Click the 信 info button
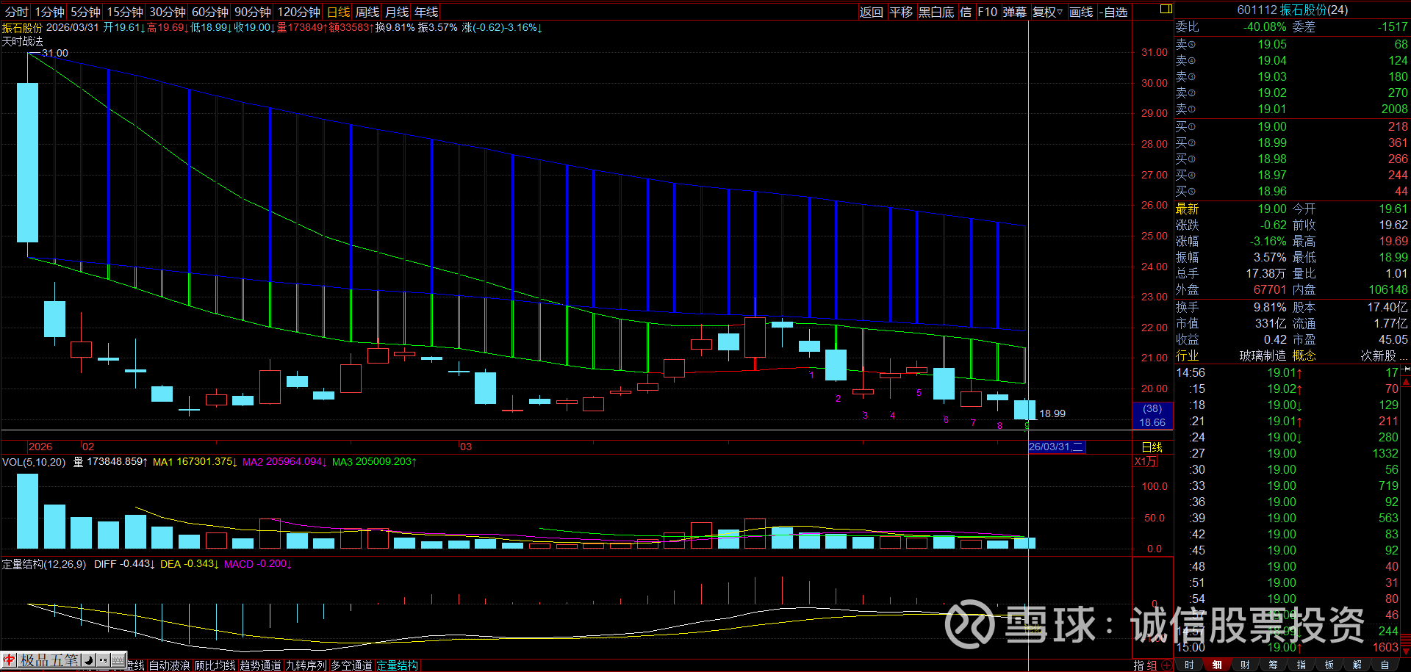This screenshot has width=1411, height=672. [x=966, y=12]
